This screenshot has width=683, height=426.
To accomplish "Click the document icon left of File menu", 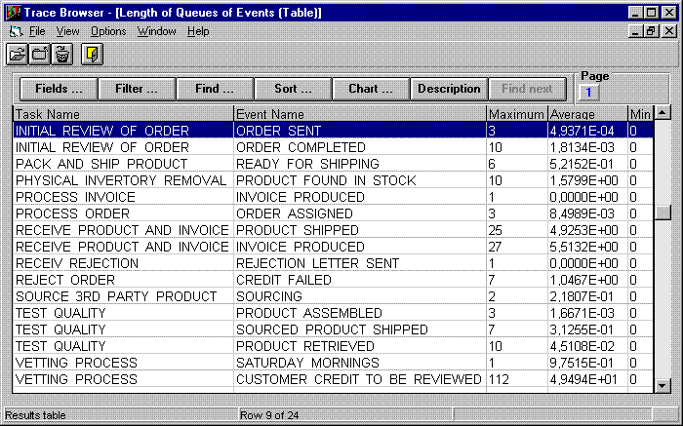I will (15, 31).
